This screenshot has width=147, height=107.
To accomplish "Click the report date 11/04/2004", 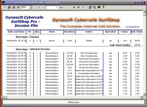I will [x=132, y=27].
